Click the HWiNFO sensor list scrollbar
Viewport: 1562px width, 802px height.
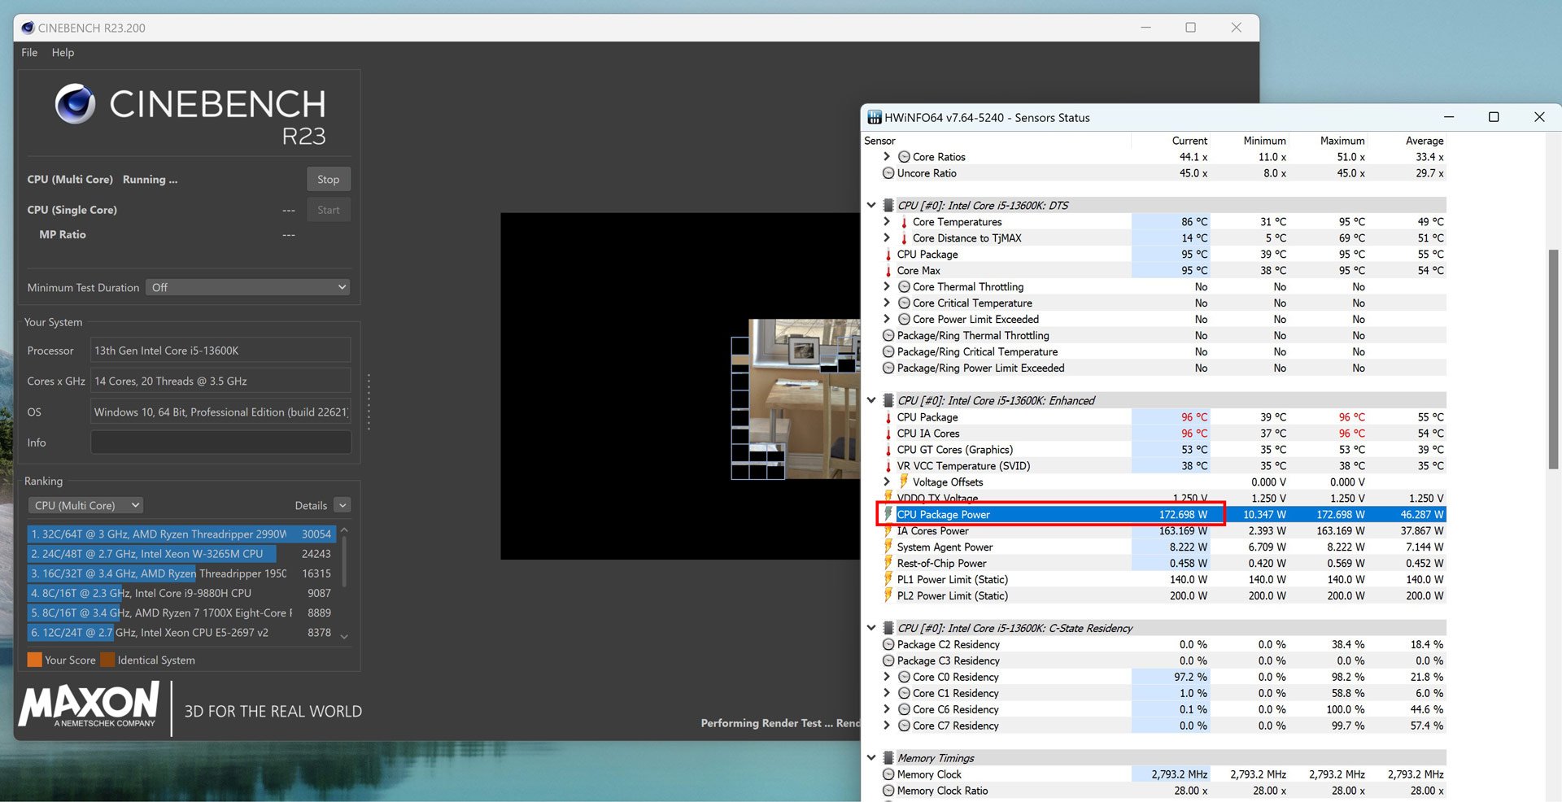click(1553, 359)
